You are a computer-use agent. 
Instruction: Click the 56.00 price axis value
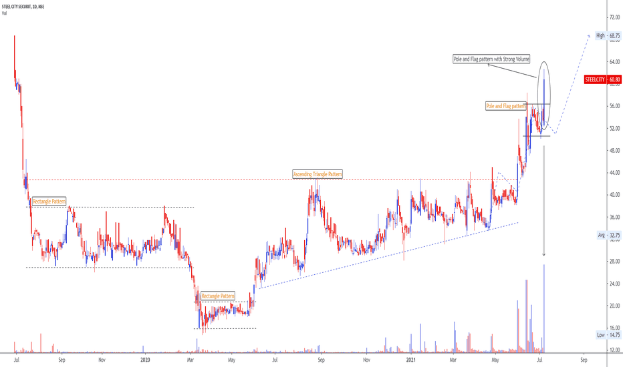(614, 106)
